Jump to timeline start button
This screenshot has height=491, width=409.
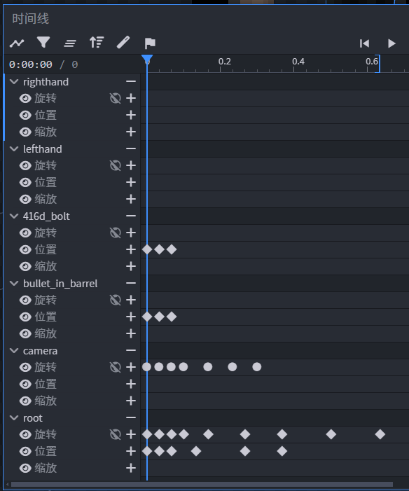[x=365, y=43]
